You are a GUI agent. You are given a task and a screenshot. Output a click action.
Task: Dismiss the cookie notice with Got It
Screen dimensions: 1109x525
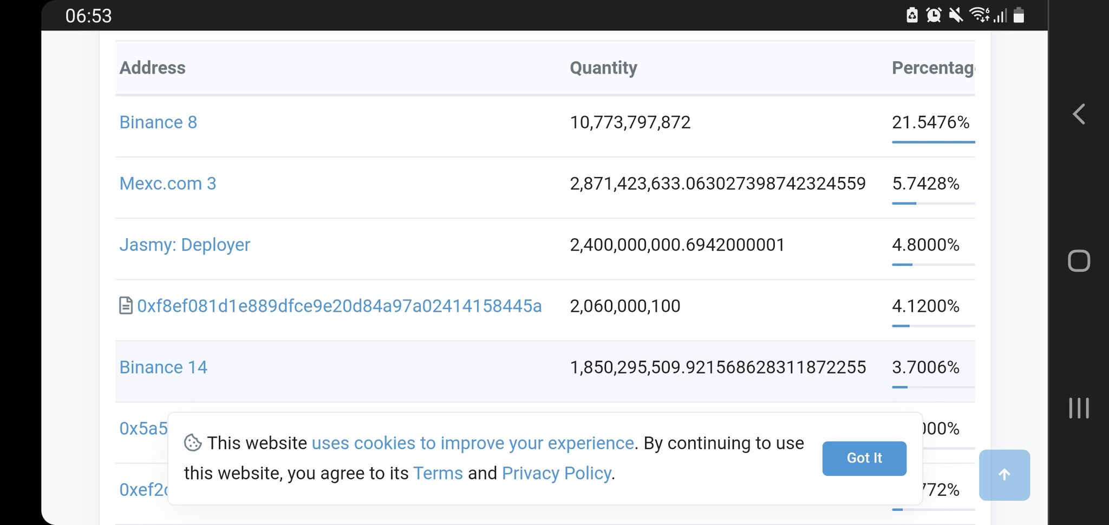point(864,458)
